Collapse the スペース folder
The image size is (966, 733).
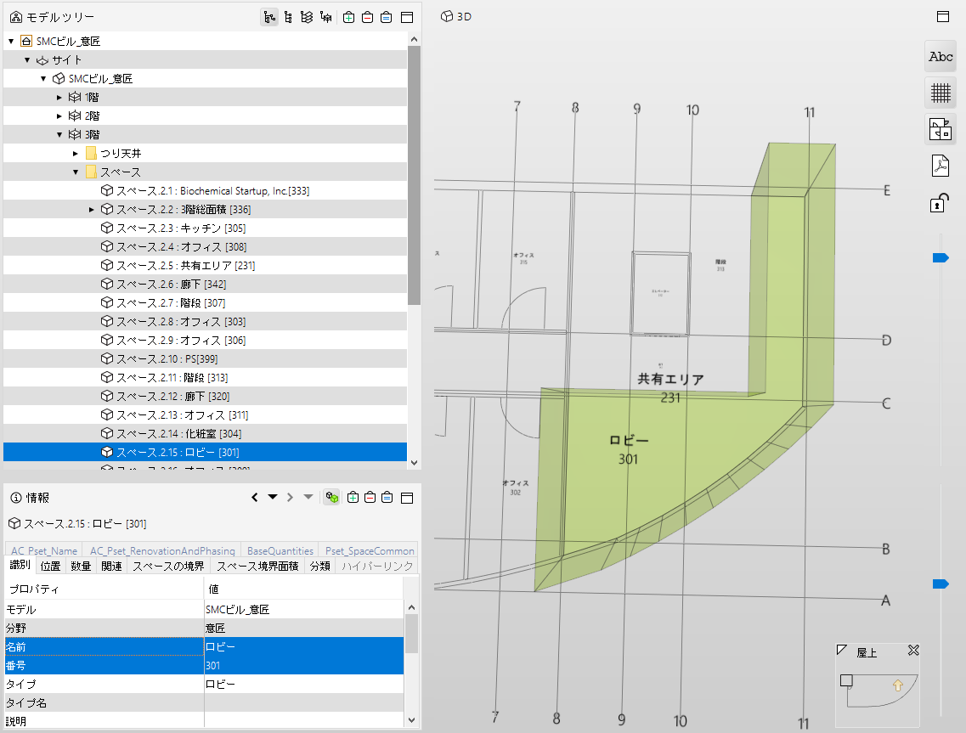pyautogui.click(x=75, y=172)
